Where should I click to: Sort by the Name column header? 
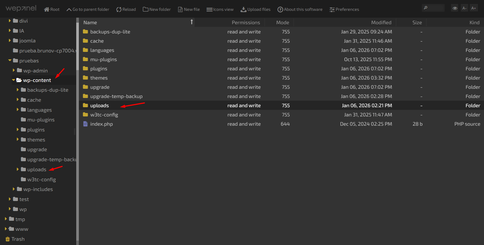pyautogui.click(x=90, y=23)
